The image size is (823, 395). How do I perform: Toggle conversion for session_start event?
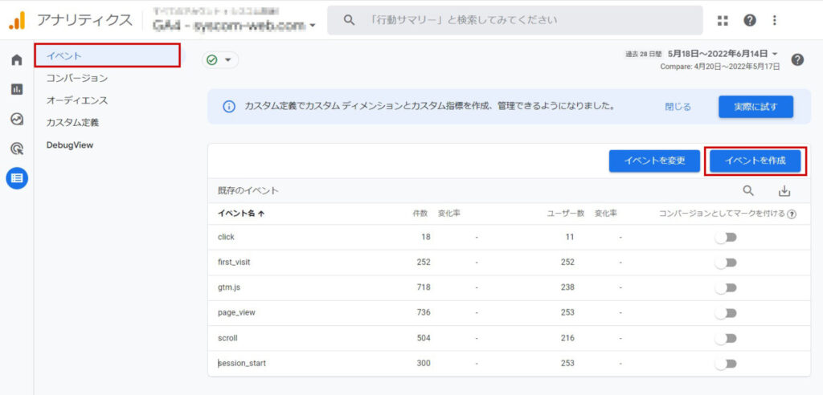(727, 364)
